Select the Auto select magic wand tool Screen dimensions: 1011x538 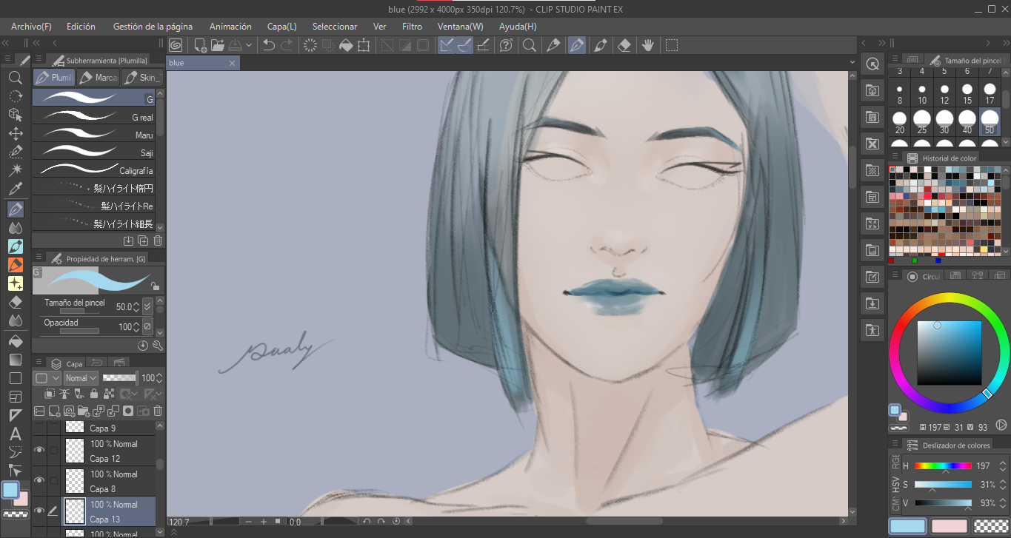15,170
